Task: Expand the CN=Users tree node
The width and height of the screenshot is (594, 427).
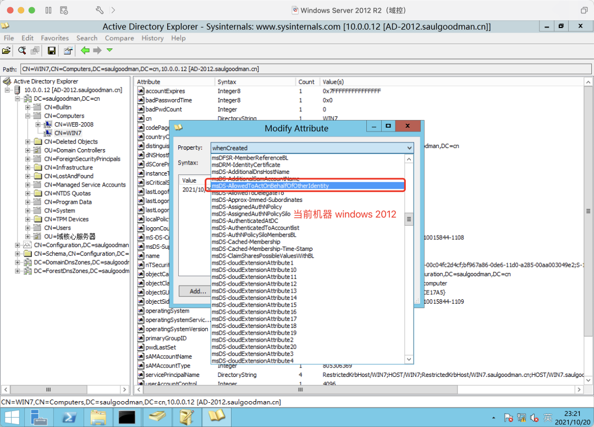Action: pos(28,228)
